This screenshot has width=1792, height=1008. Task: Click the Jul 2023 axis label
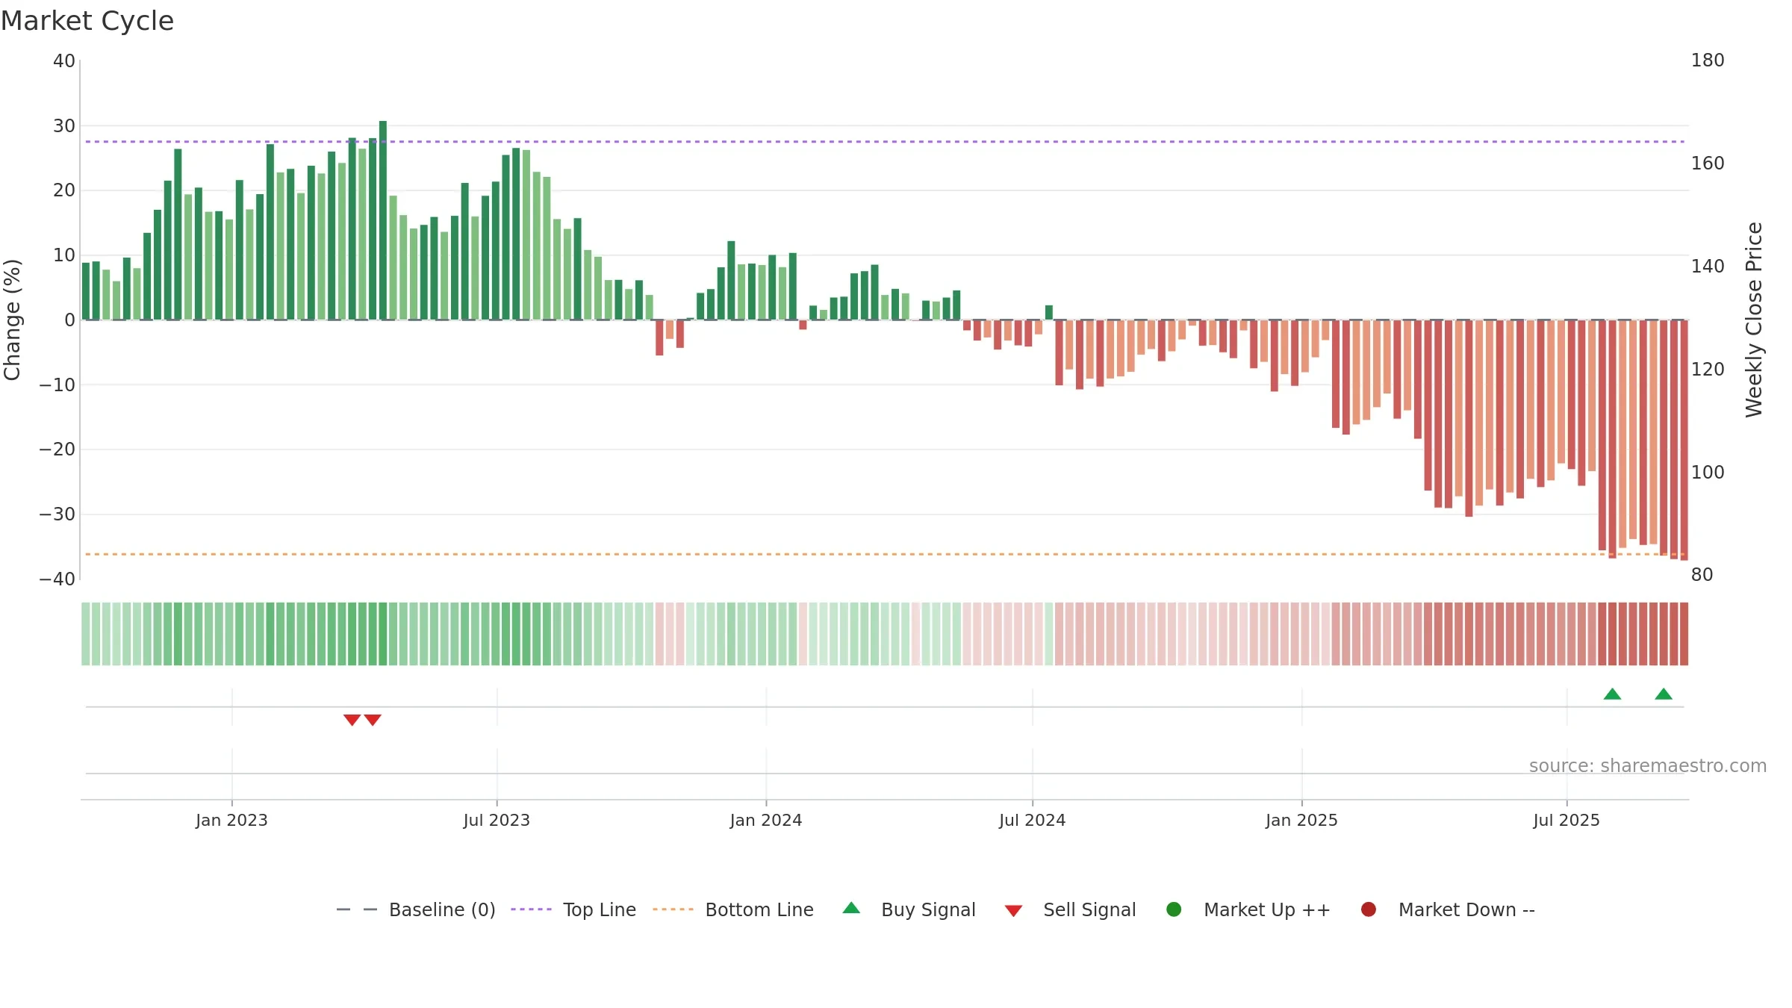497,820
